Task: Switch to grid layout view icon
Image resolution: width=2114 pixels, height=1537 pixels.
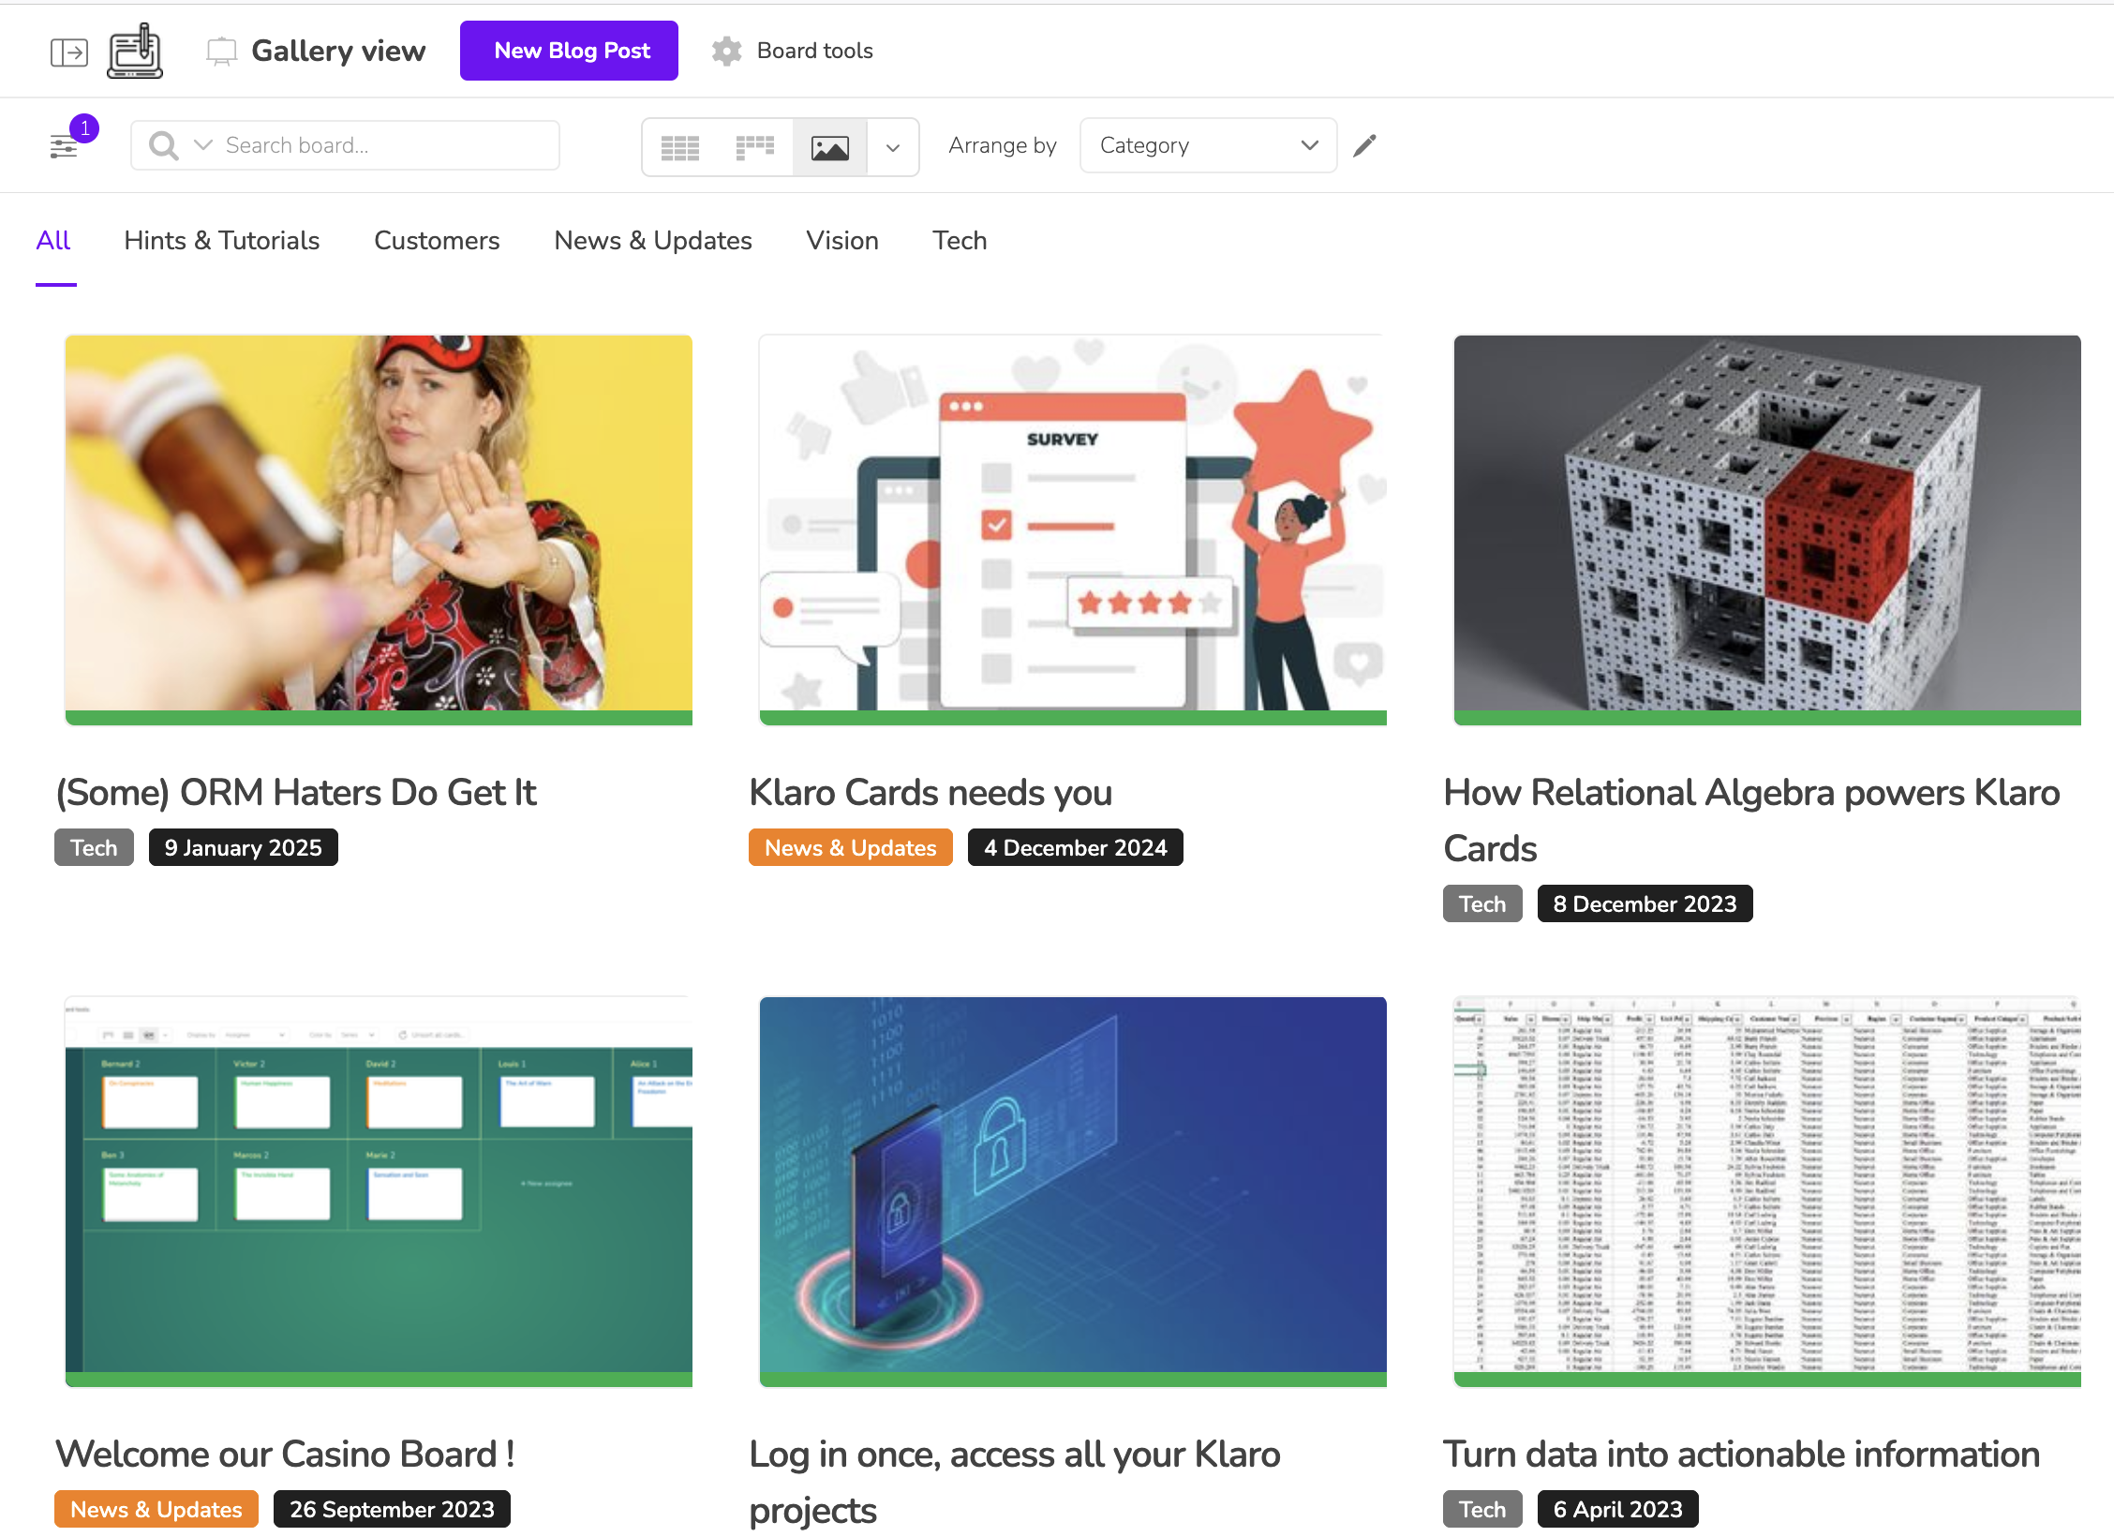Action: click(680, 147)
